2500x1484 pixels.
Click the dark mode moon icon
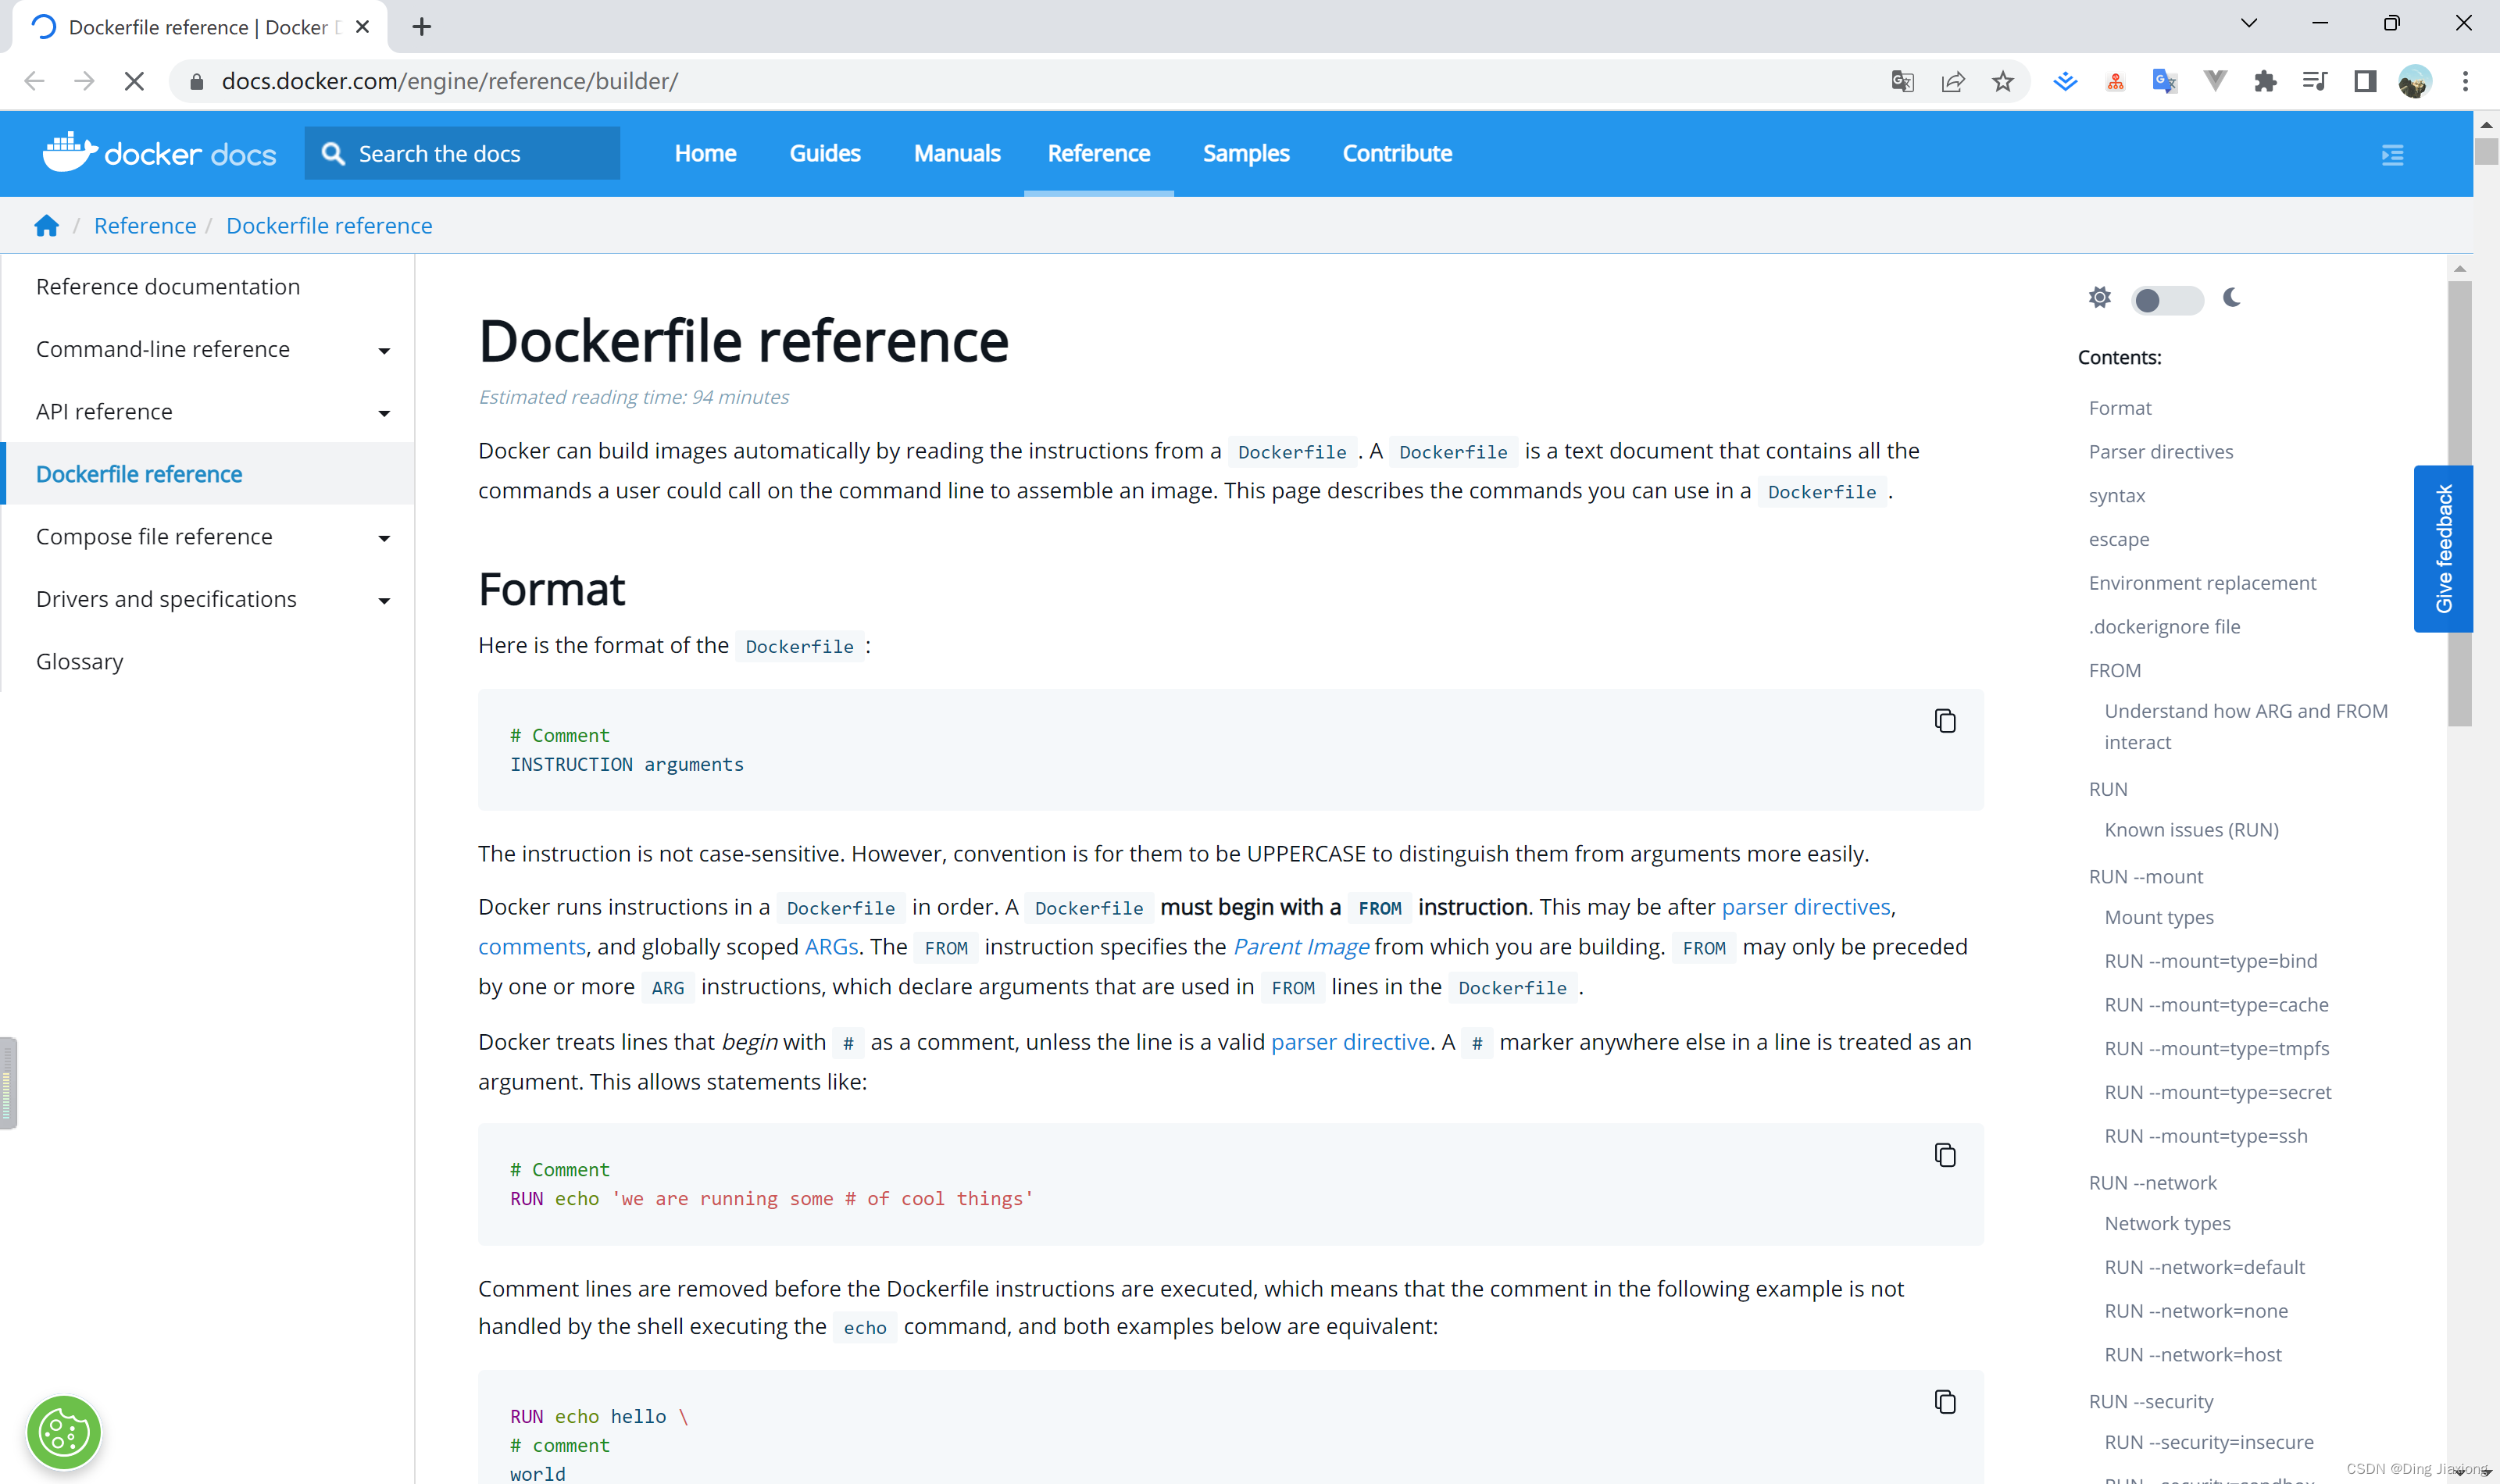[2231, 297]
